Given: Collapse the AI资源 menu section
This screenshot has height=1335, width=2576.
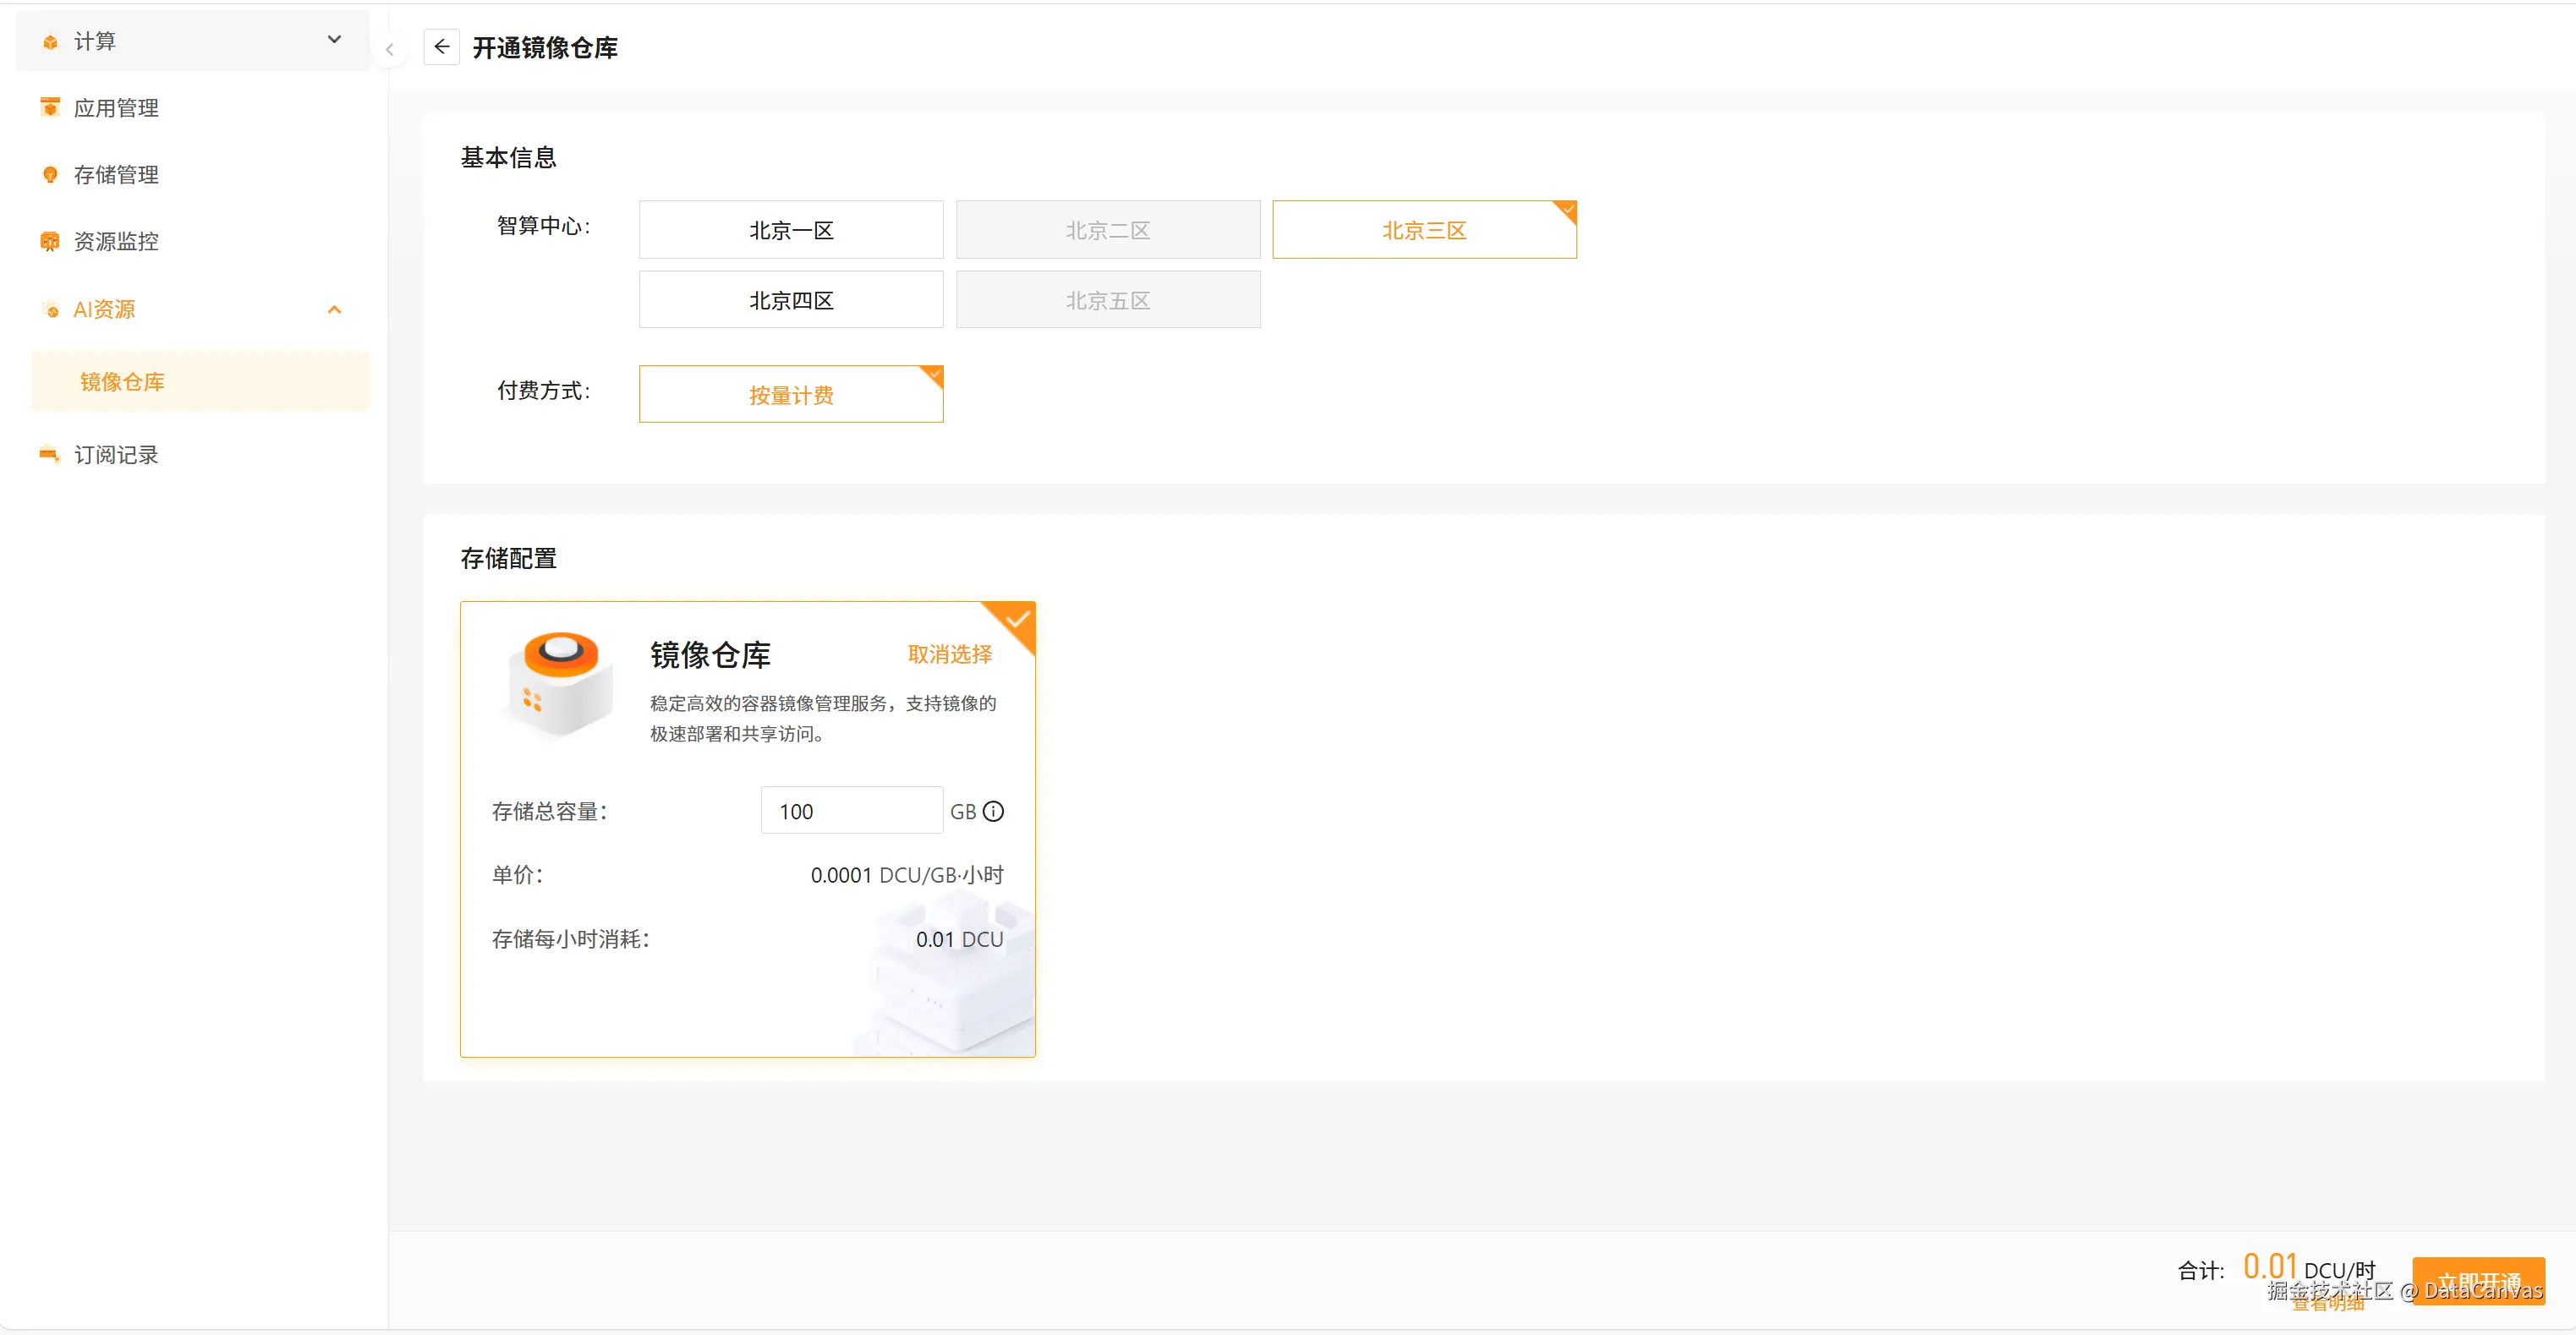Looking at the screenshot, I should pos(334,310).
